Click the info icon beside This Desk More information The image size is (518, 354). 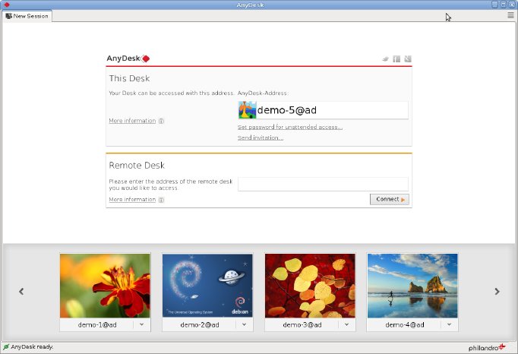[161, 121]
